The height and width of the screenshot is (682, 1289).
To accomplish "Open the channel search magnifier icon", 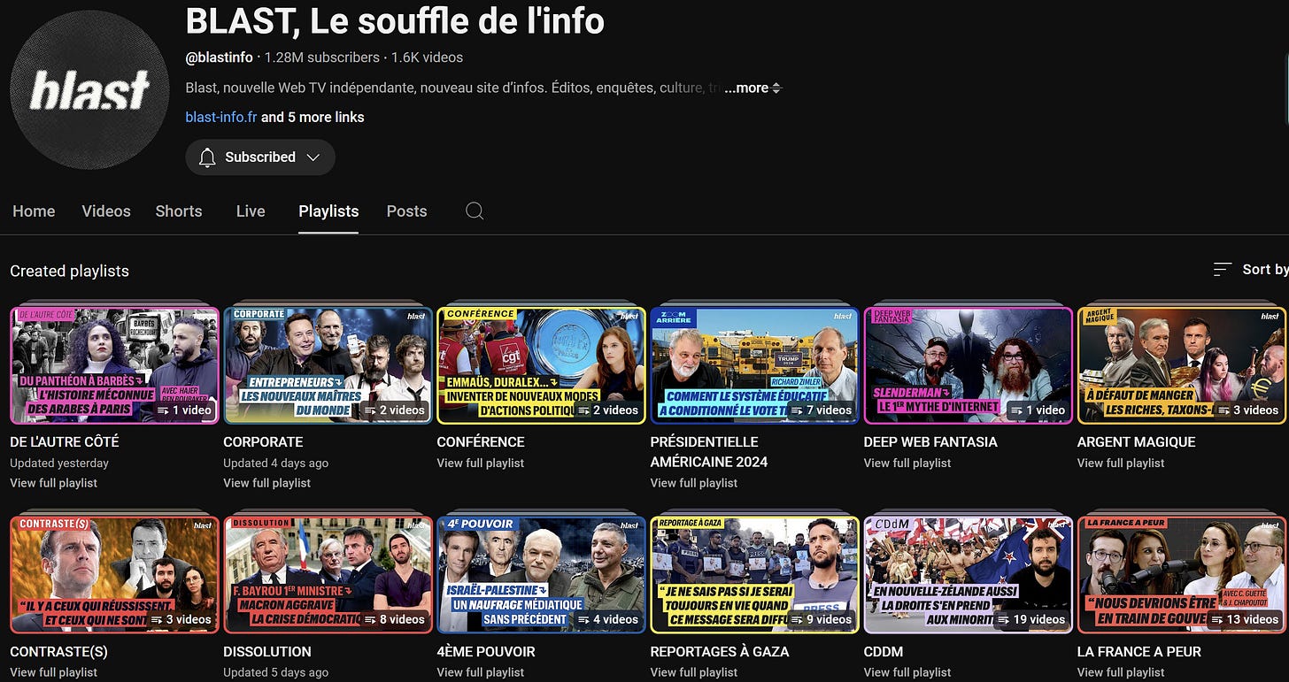I will pos(475,211).
